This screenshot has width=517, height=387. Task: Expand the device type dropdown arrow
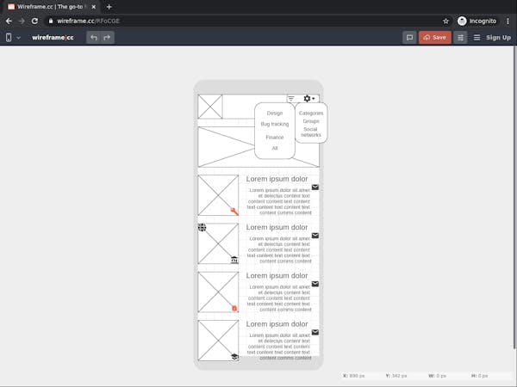click(18, 38)
